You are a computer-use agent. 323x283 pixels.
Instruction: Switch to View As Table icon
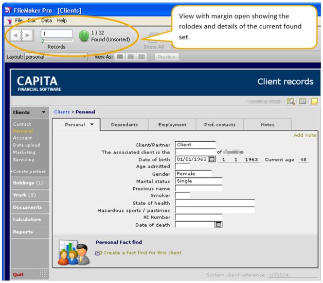pos(141,57)
